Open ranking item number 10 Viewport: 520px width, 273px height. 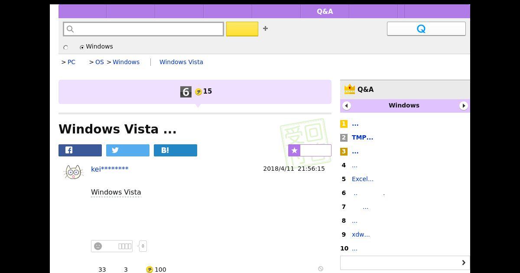click(x=354, y=249)
